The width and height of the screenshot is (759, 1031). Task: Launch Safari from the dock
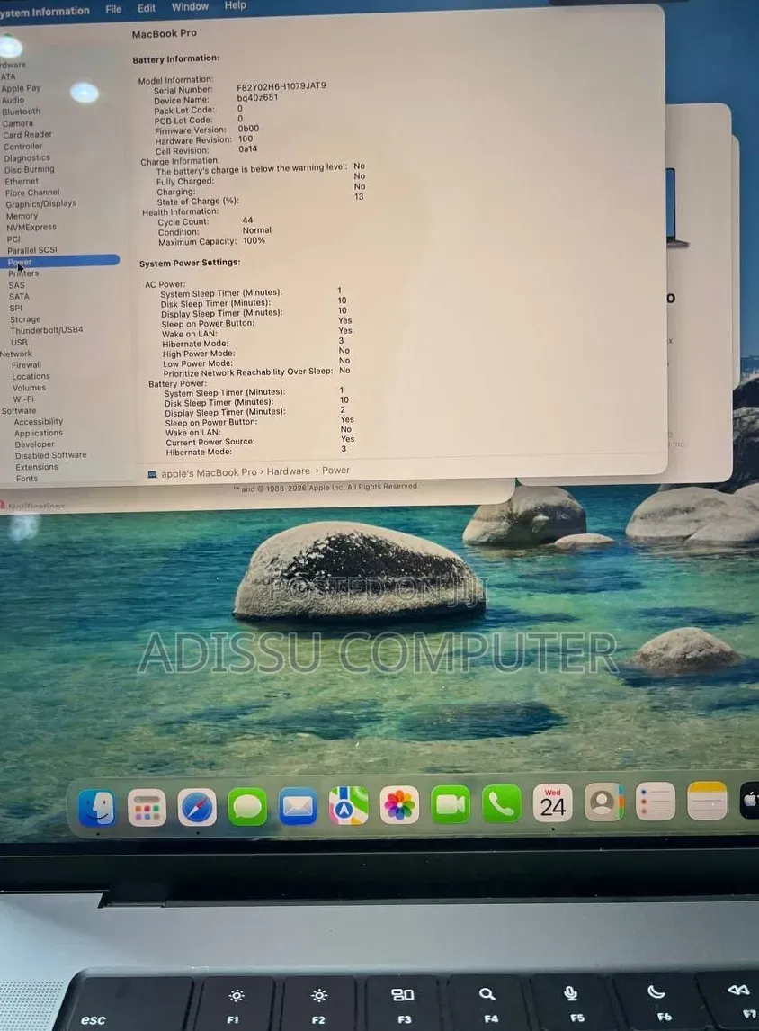[x=197, y=807]
